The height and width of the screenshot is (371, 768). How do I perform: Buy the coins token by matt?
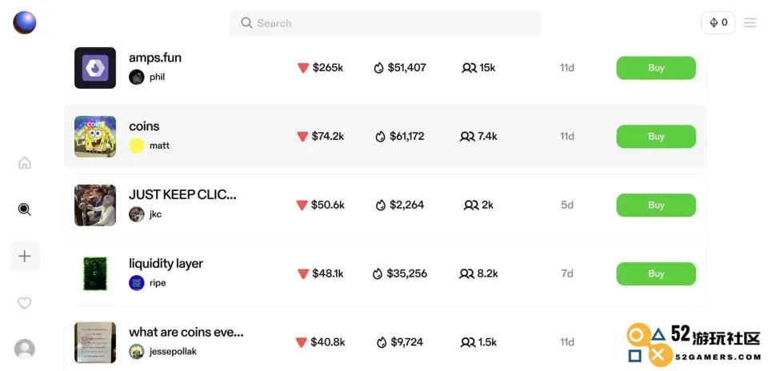[x=656, y=136]
